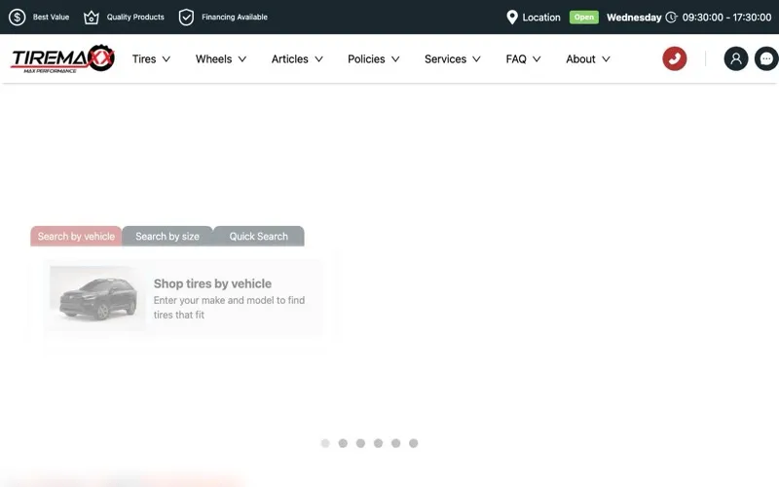The height and width of the screenshot is (487, 779).
Task: Switch to the Quick Search tab
Action: tap(258, 236)
